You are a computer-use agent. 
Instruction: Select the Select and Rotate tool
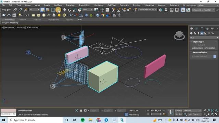(x=69, y=10)
